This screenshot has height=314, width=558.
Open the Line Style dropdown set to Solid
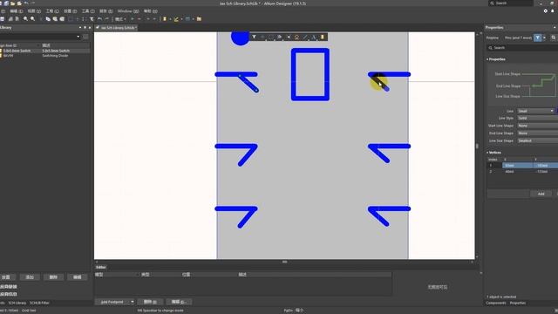[538, 118]
